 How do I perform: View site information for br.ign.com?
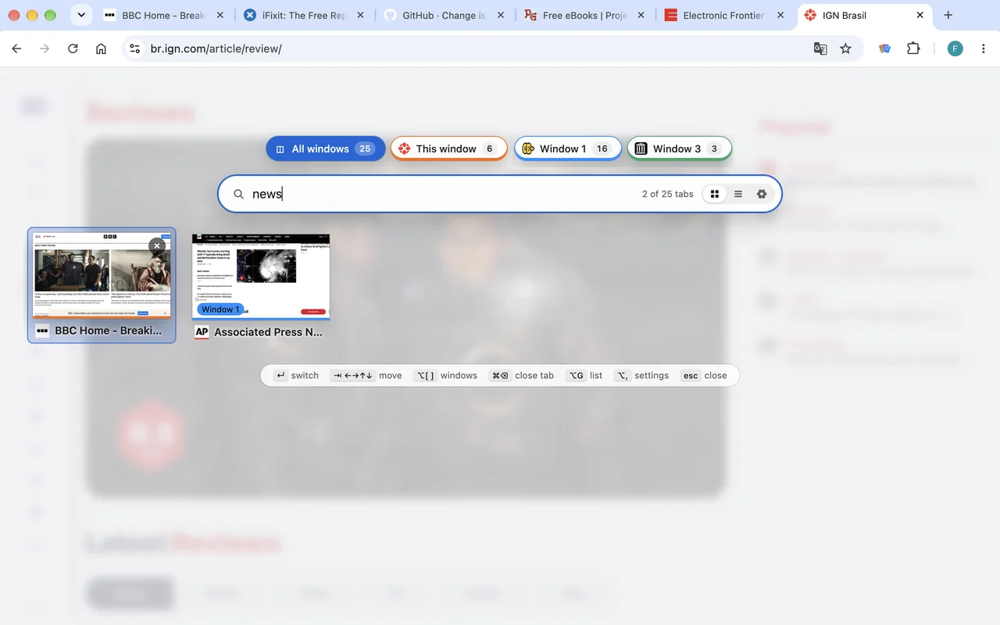pos(135,48)
